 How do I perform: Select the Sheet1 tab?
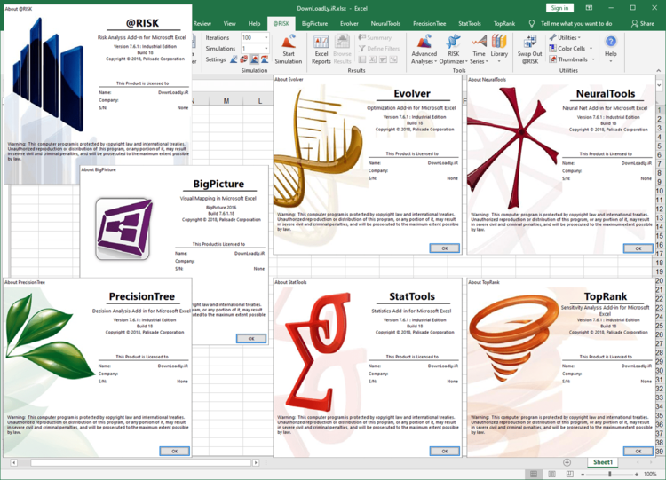coord(603,462)
